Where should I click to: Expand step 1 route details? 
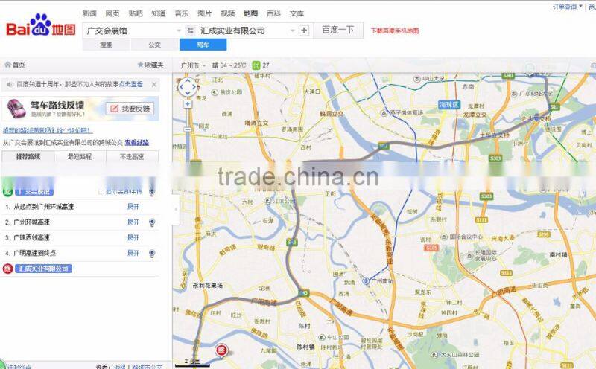click(133, 206)
